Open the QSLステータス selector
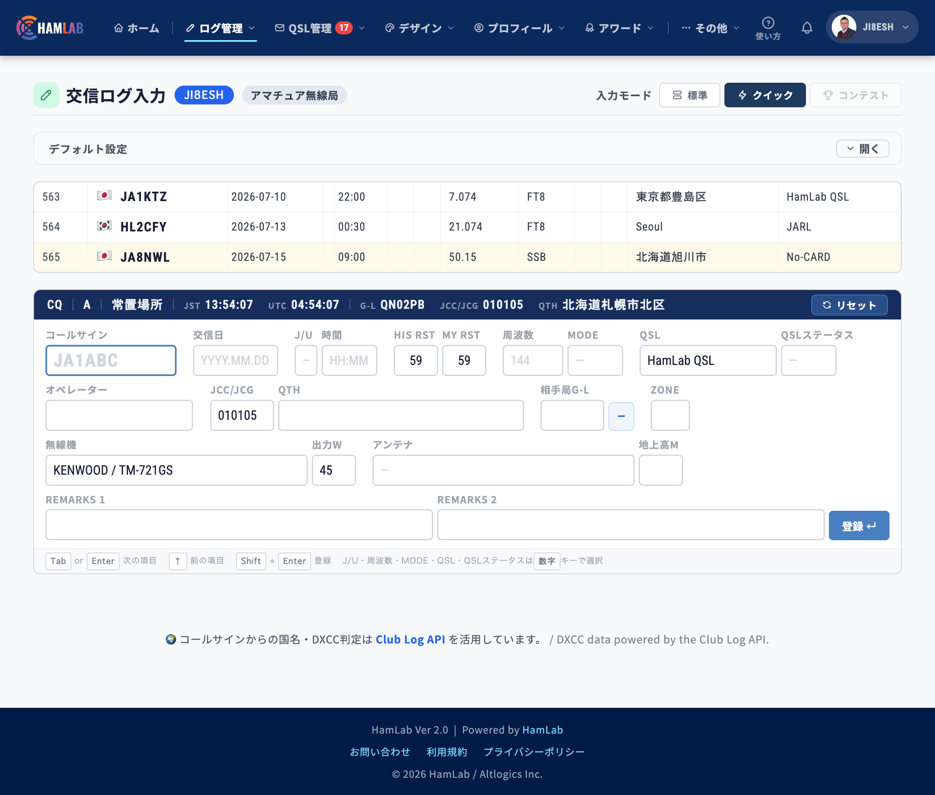 tap(808, 360)
